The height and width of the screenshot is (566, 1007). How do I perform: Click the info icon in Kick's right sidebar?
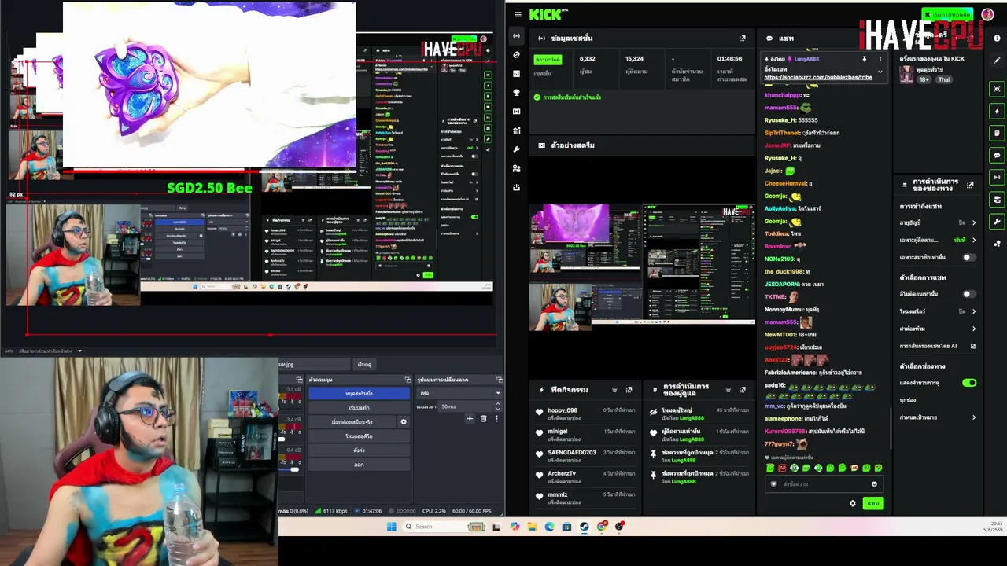click(x=997, y=38)
